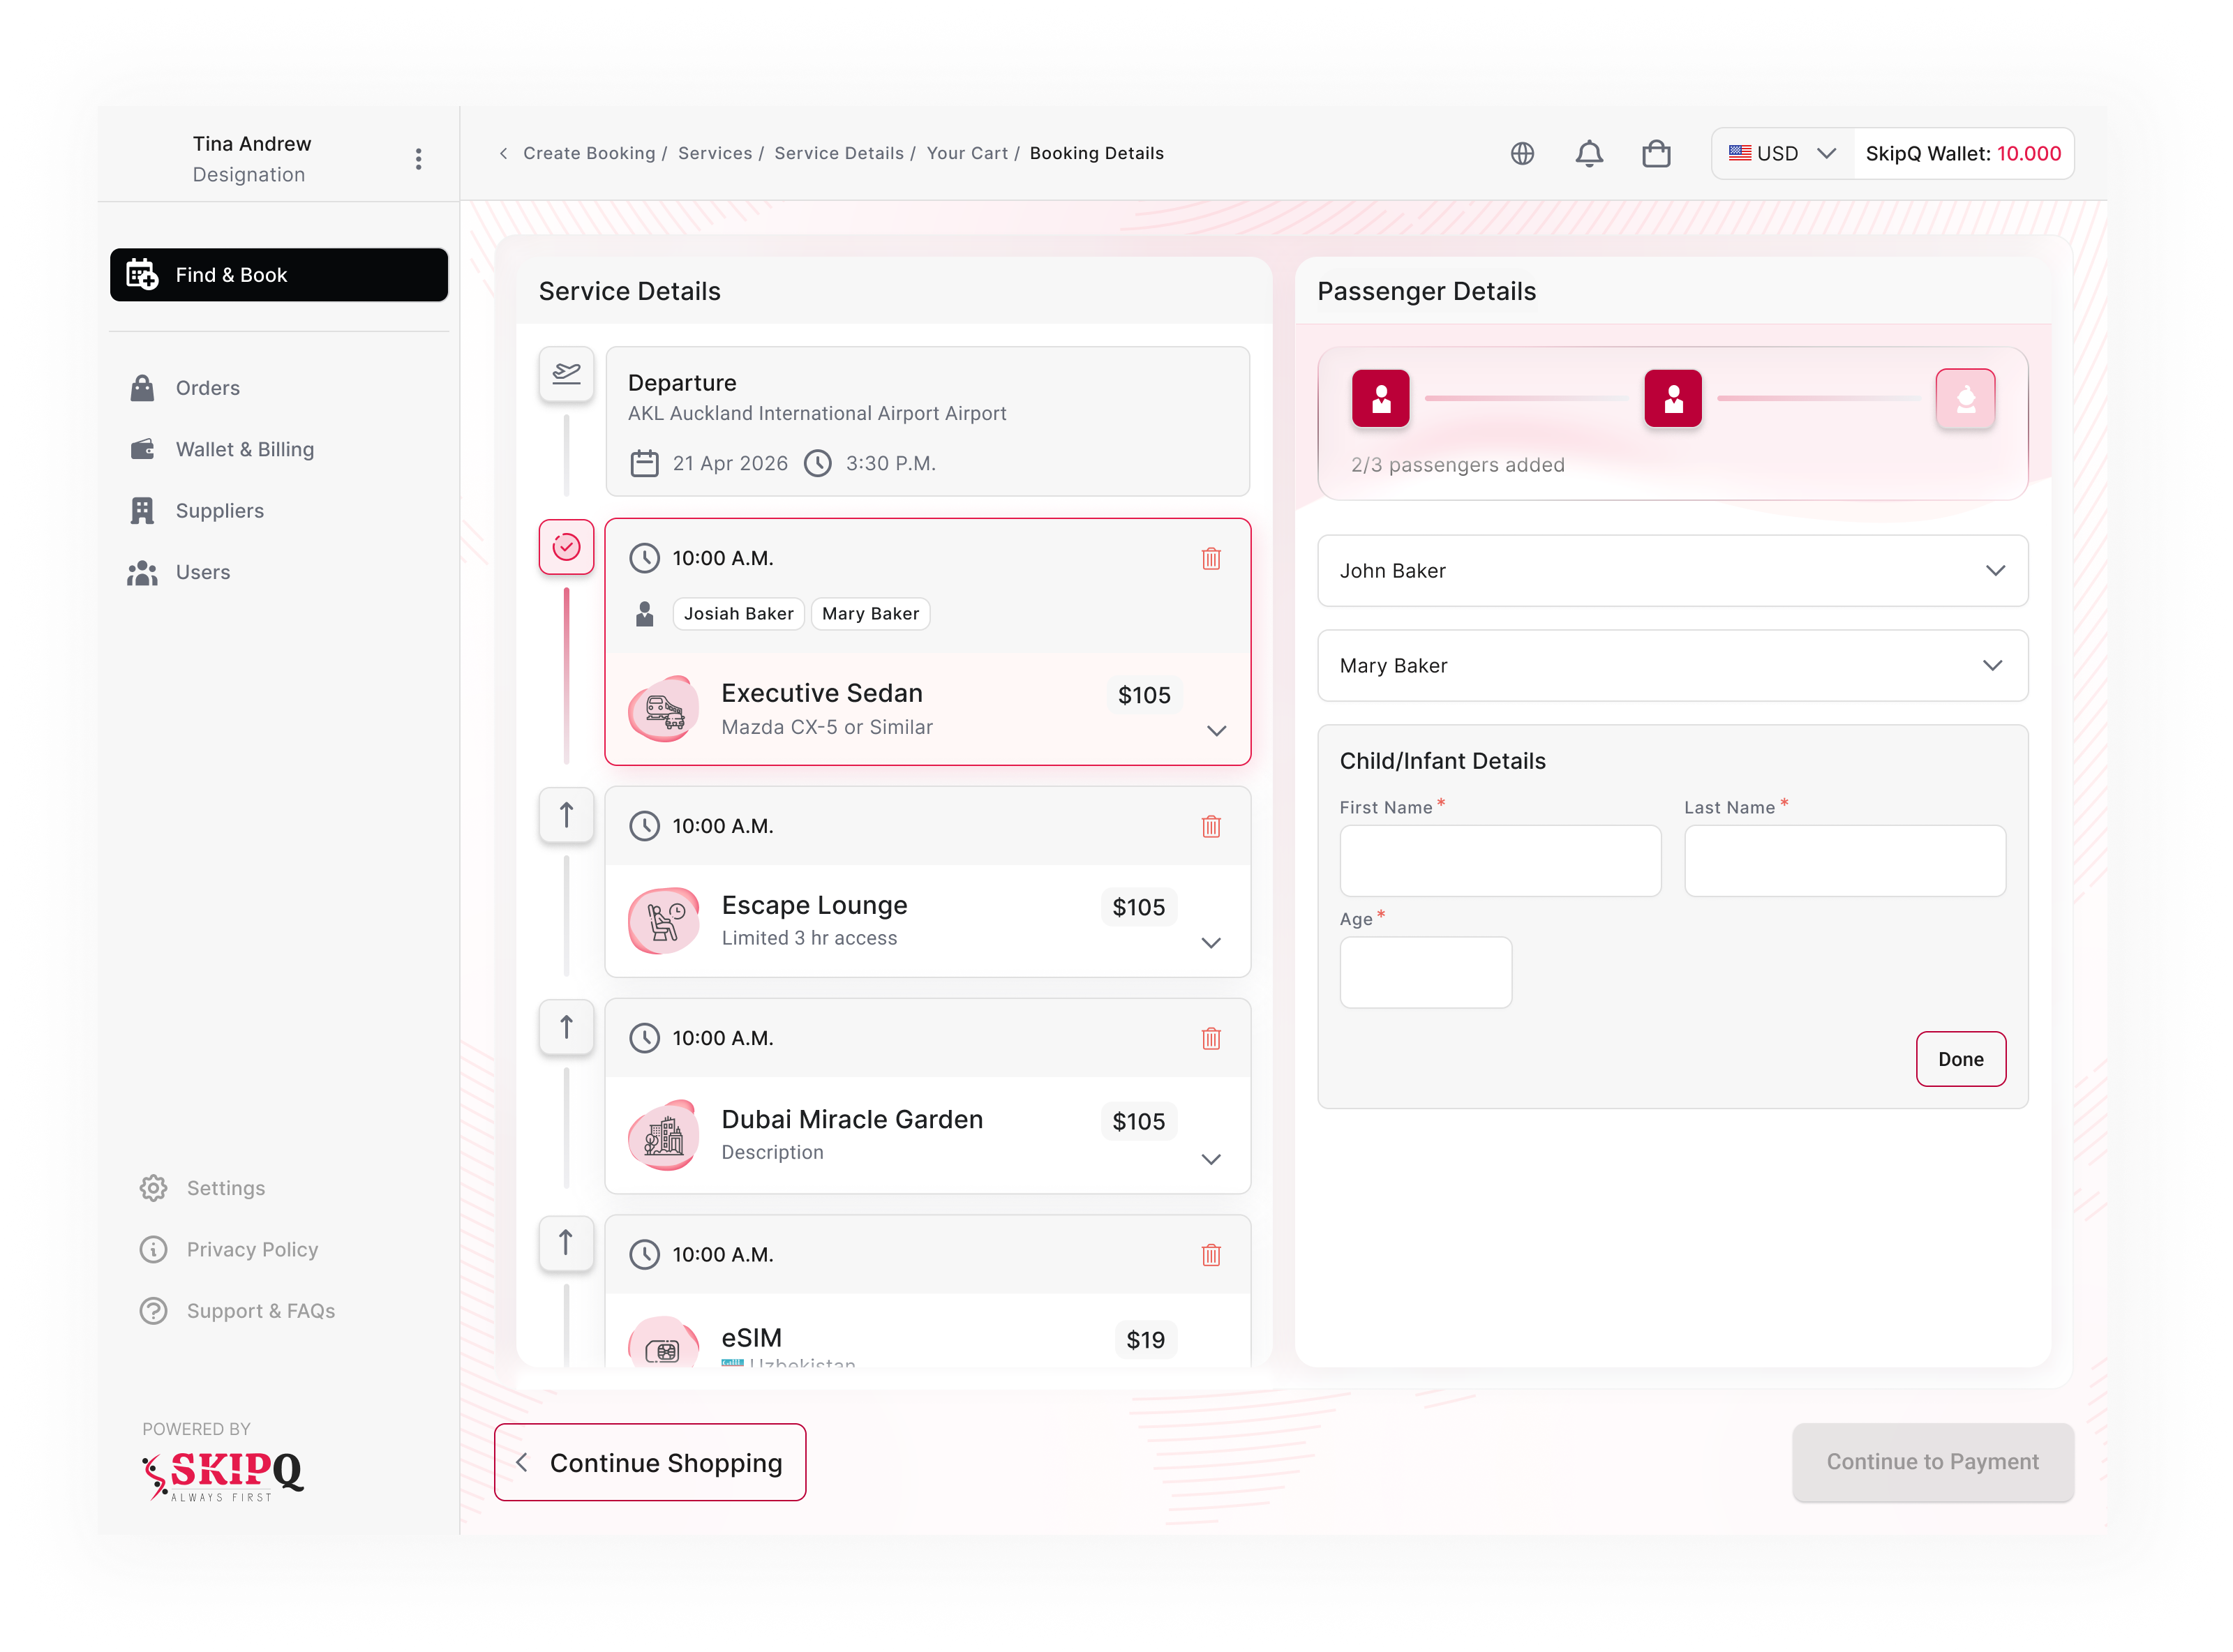Expand the John Baker passenger dropdown
The image size is (2233, 1652).
1672,571
